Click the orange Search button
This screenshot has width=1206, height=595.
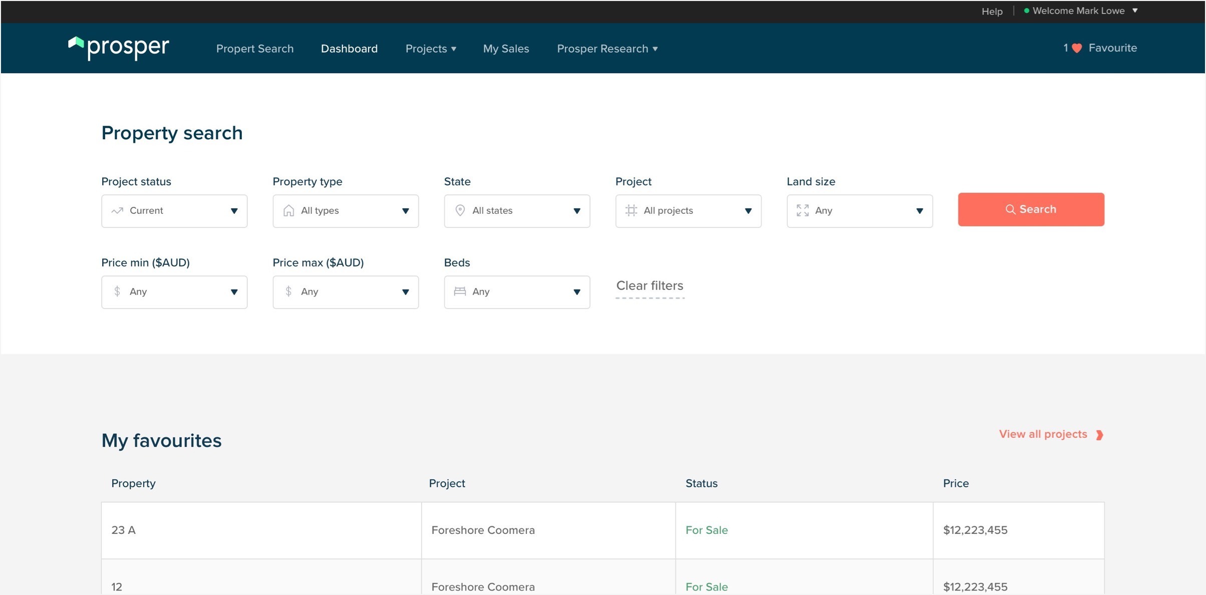click(1031, 209)
